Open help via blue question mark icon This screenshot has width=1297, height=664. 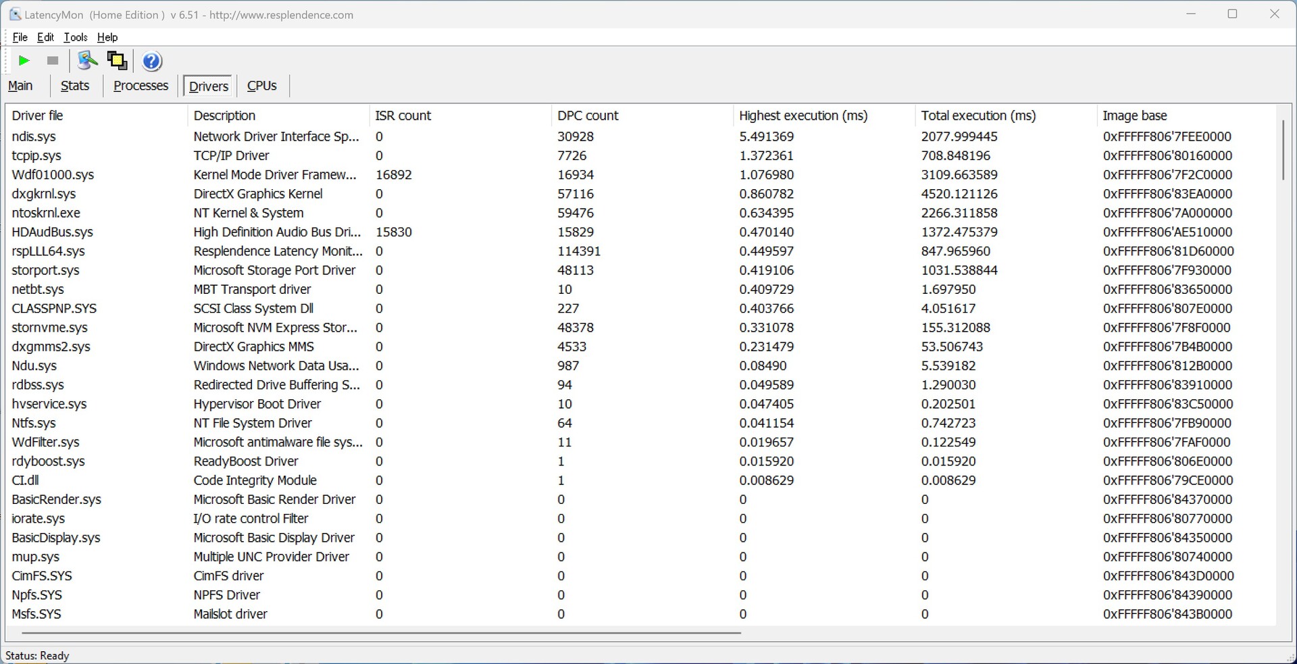tap(152, 61)
